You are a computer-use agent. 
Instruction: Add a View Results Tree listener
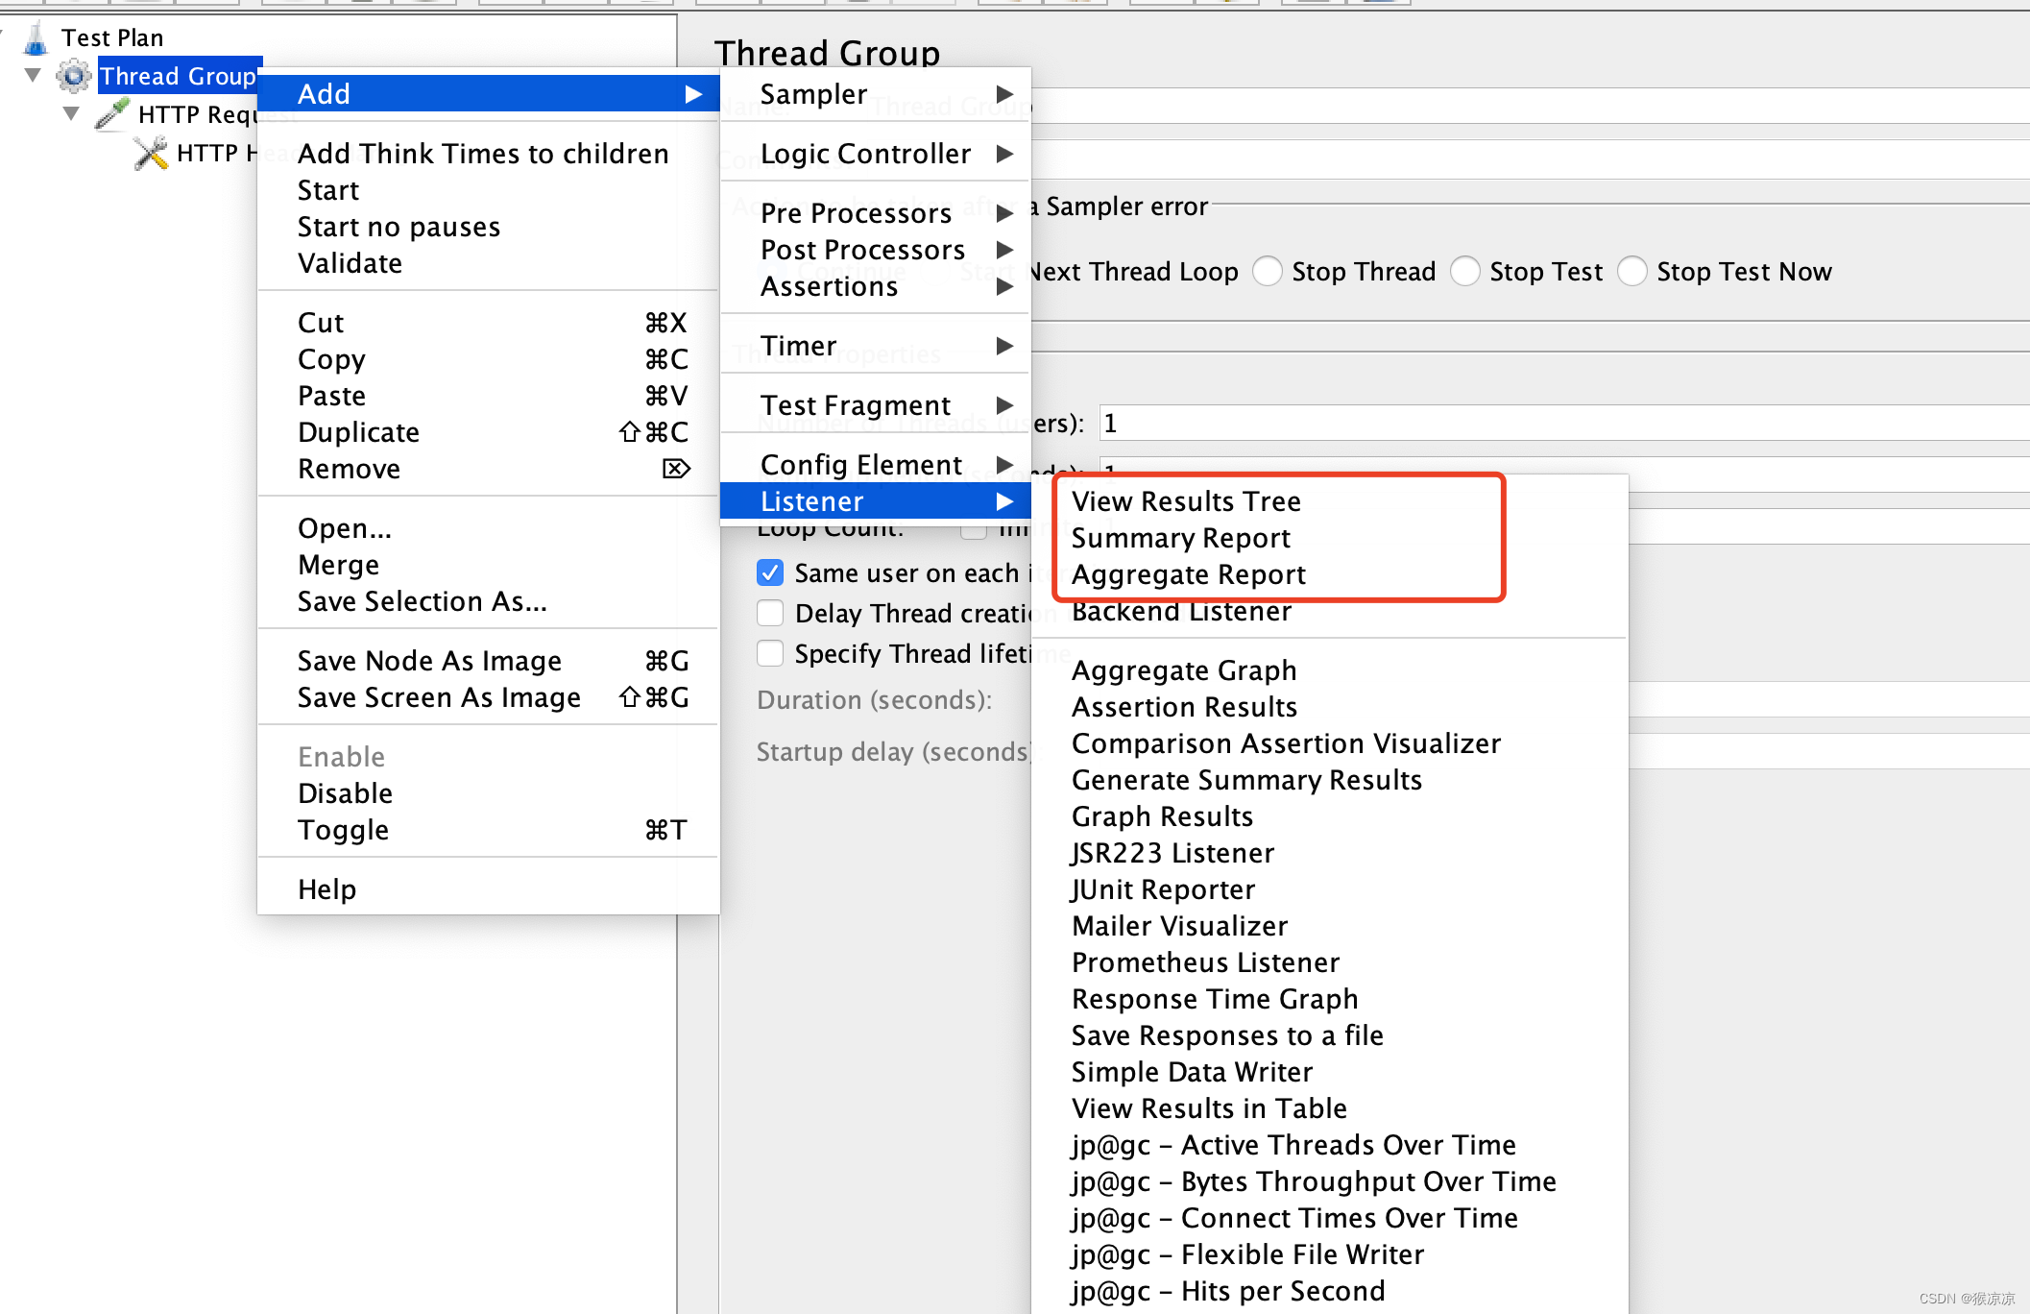[x=1187, y=501]
